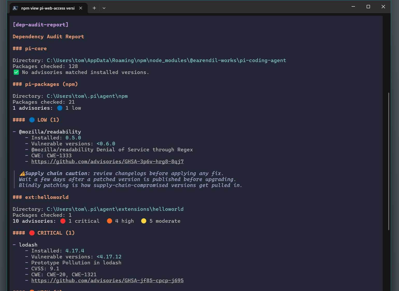Click the blue dot next to 1 low
399x291 pixels.
click(60, 108)
